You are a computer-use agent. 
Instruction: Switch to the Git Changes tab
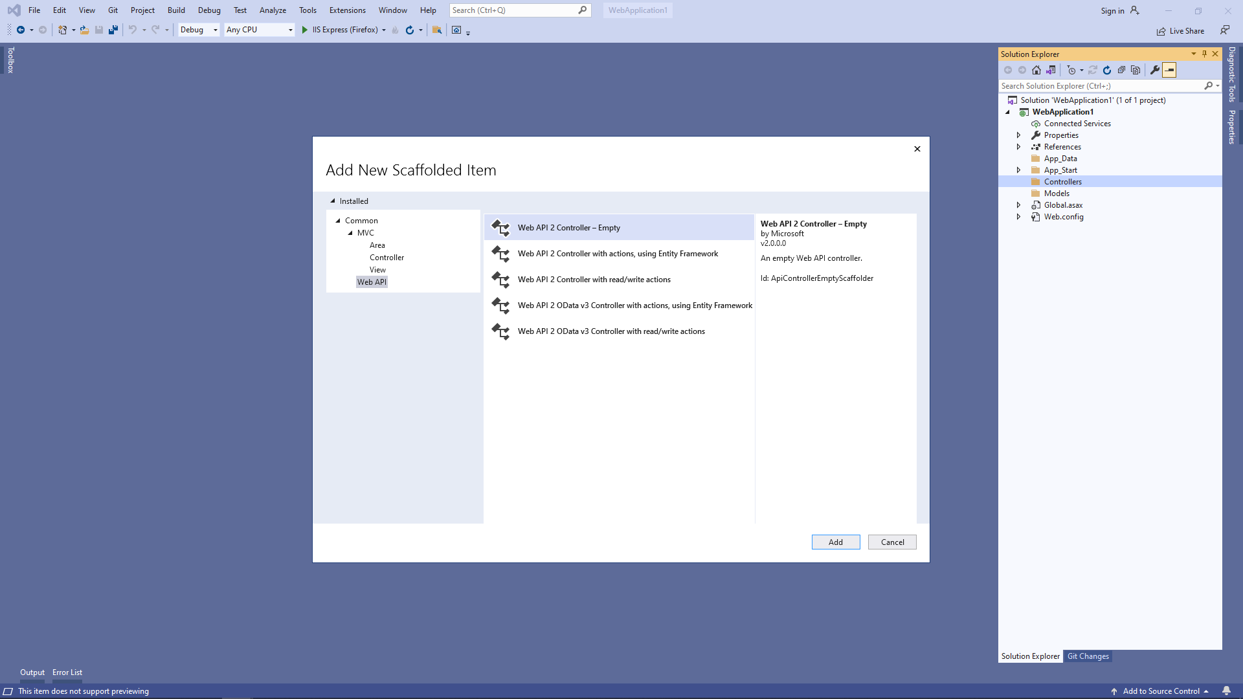[1088, 656]
